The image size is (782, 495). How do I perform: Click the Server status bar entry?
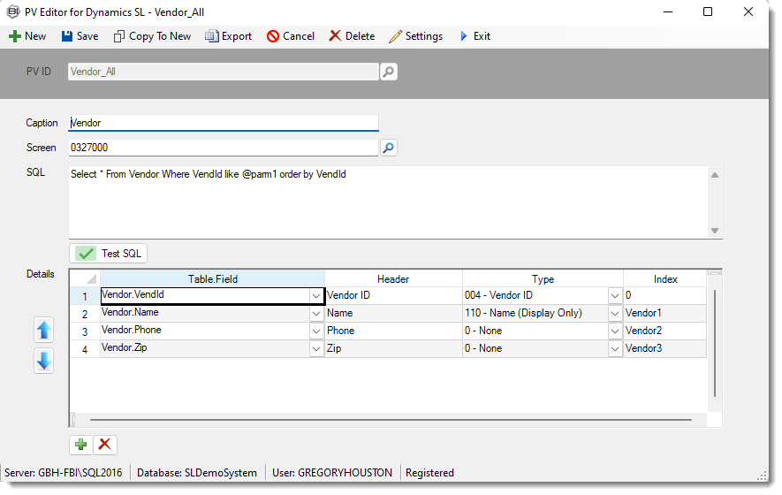click(64, 473)
